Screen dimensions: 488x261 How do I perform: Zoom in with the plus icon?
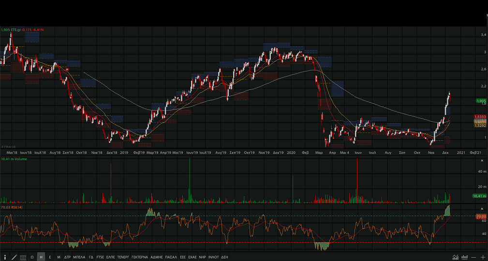[x=483, y=257]
